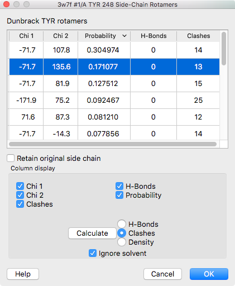Open Help for the rotamers dialog
The width and height of the screenshot is (235, 286).
(23, 274)
